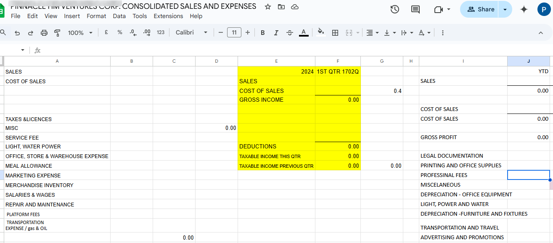Redo the last action
553x243 pixels.
30,33
